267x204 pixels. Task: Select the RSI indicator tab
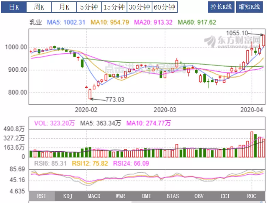click(42, 196)
